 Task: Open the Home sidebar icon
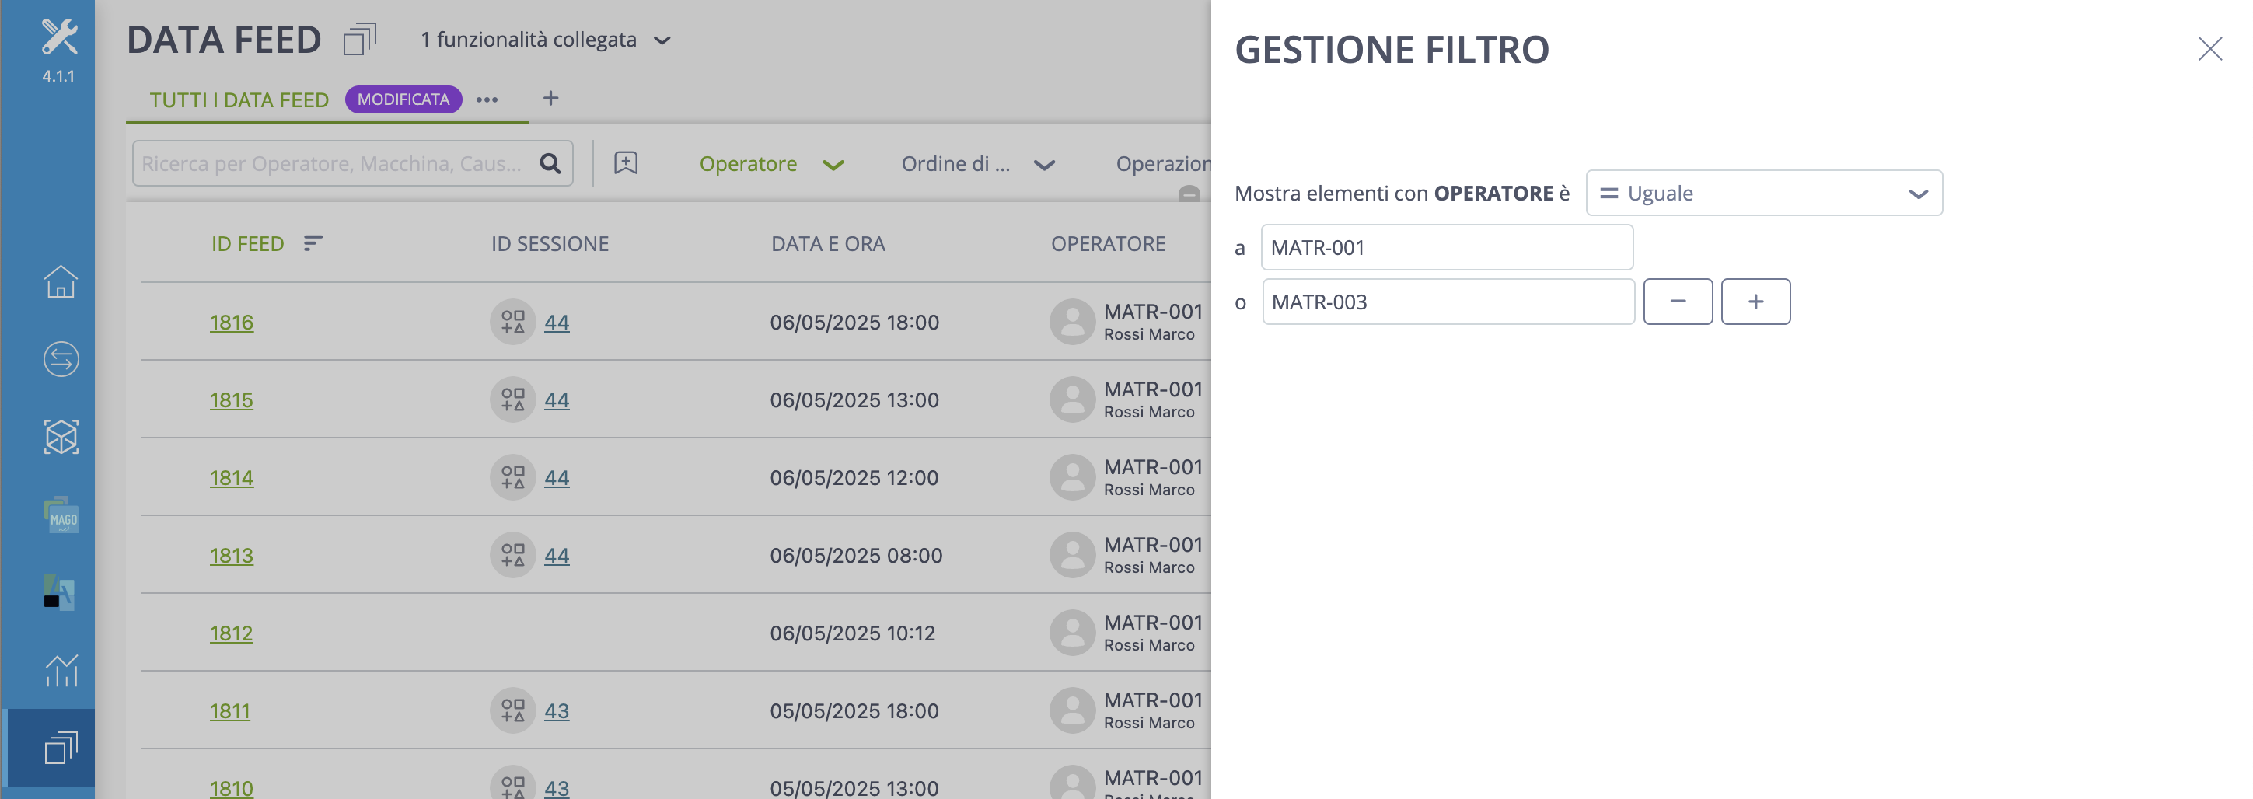point(61,281)
